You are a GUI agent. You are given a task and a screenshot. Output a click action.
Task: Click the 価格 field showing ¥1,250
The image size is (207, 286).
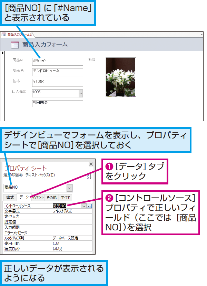(58, 82)
